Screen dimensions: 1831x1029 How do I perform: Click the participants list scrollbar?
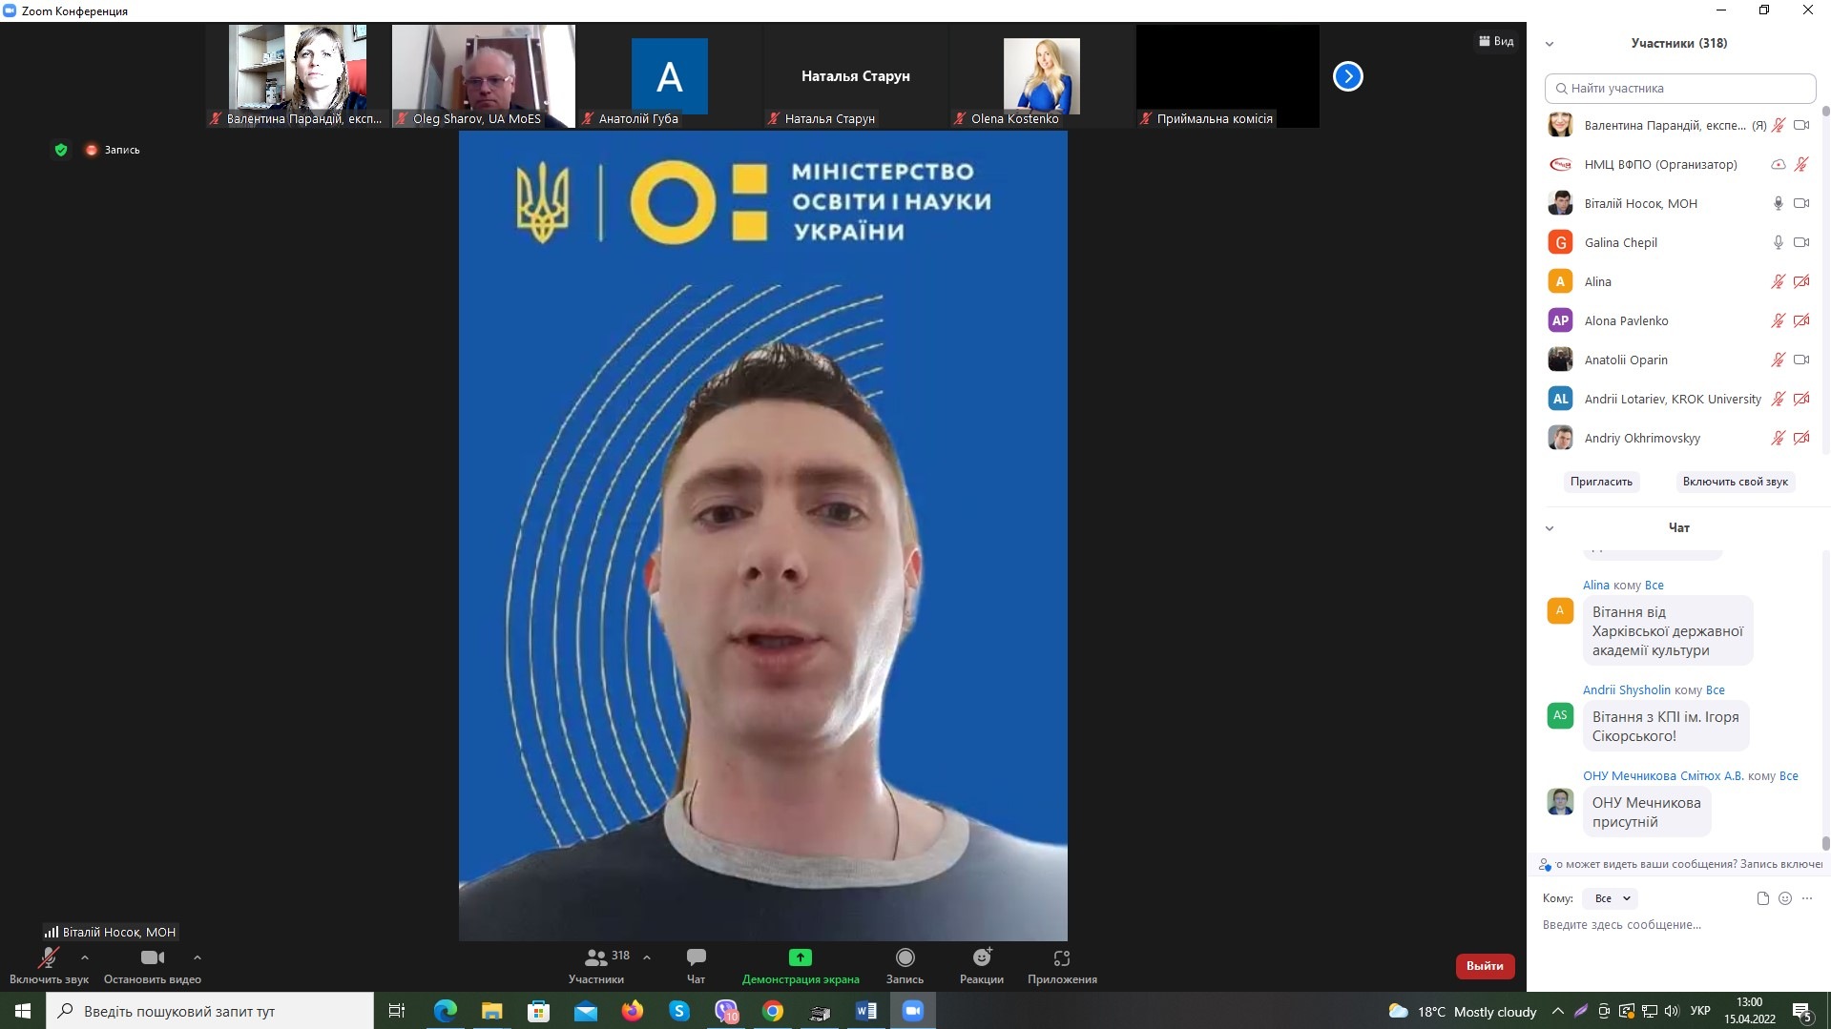[x=1825, y=111]
